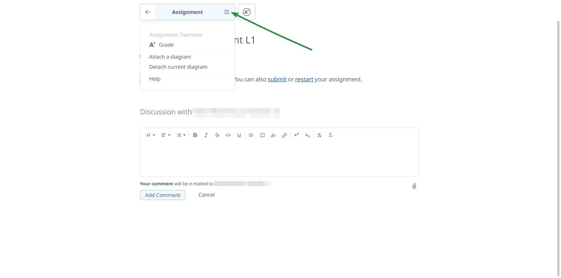561x278 pixels.
Task: Toggle bold formatting in comment editor
Action: click(x=195, y=135)
